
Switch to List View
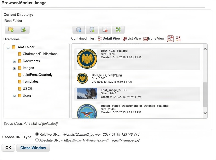point(132,39)
